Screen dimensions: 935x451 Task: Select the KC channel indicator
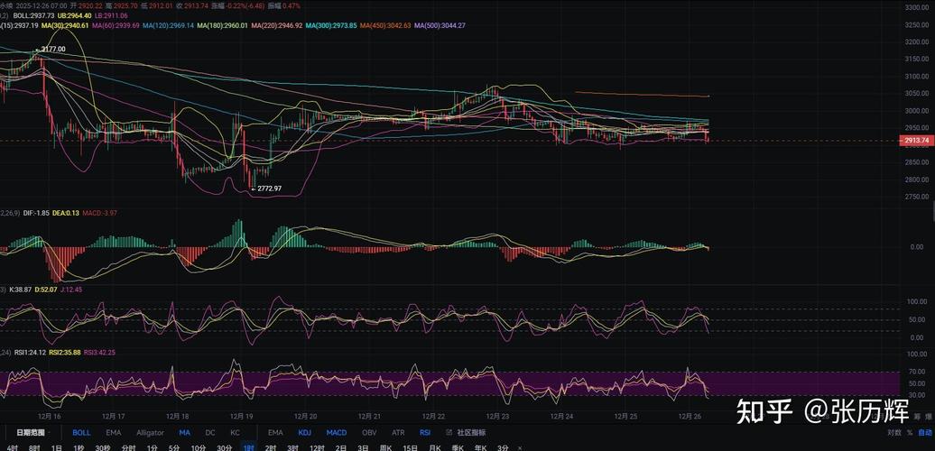pyautogui.click(x=235, y=433)
